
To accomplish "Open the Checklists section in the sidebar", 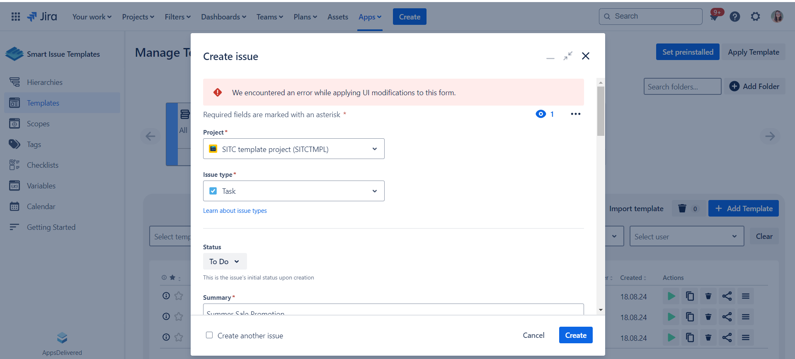I will point(42,165).
